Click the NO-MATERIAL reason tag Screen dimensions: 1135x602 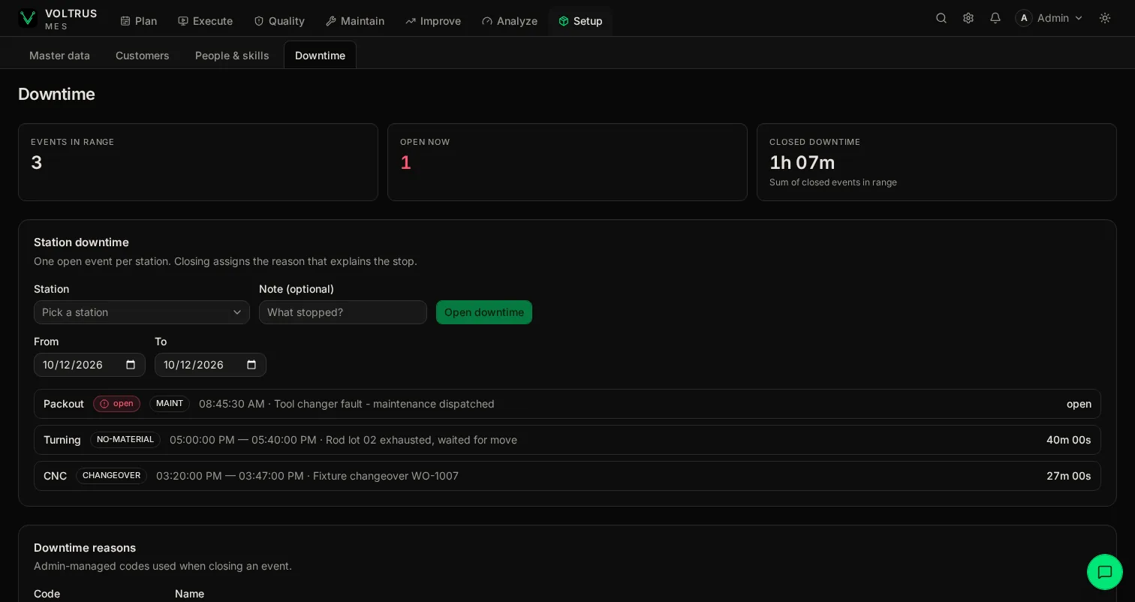click(125, 440)
